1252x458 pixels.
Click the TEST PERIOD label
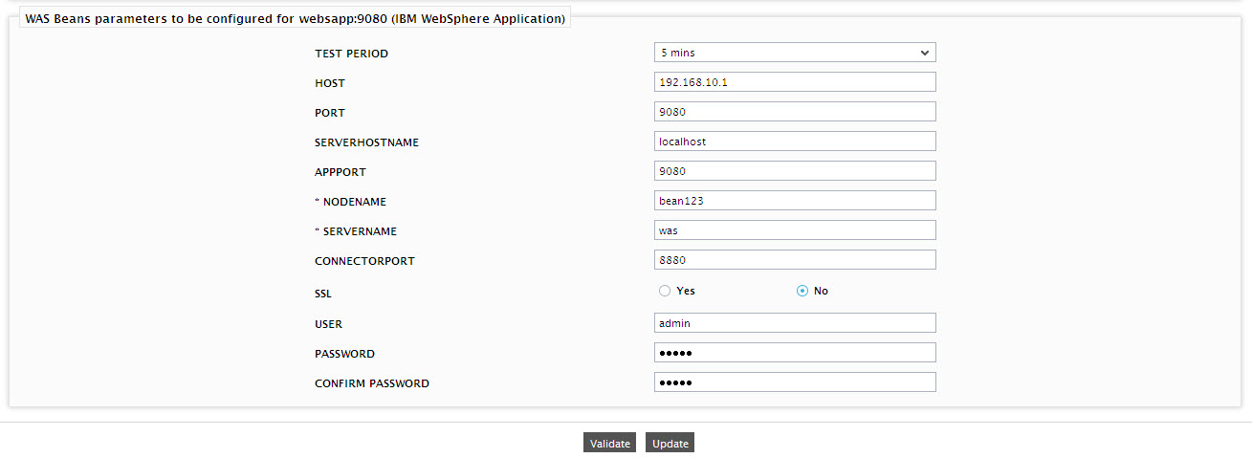351,54
